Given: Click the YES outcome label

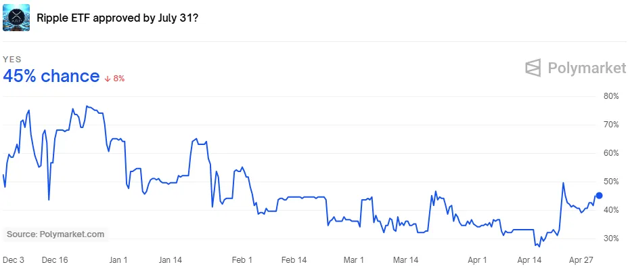Looking at the screenshot, I should pos(12,60).
